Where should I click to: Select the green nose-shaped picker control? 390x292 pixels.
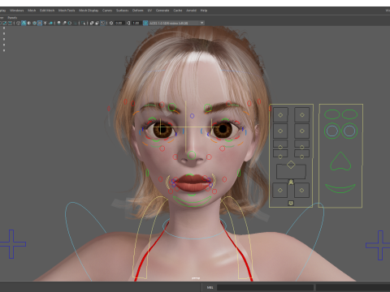click(340, 161)
